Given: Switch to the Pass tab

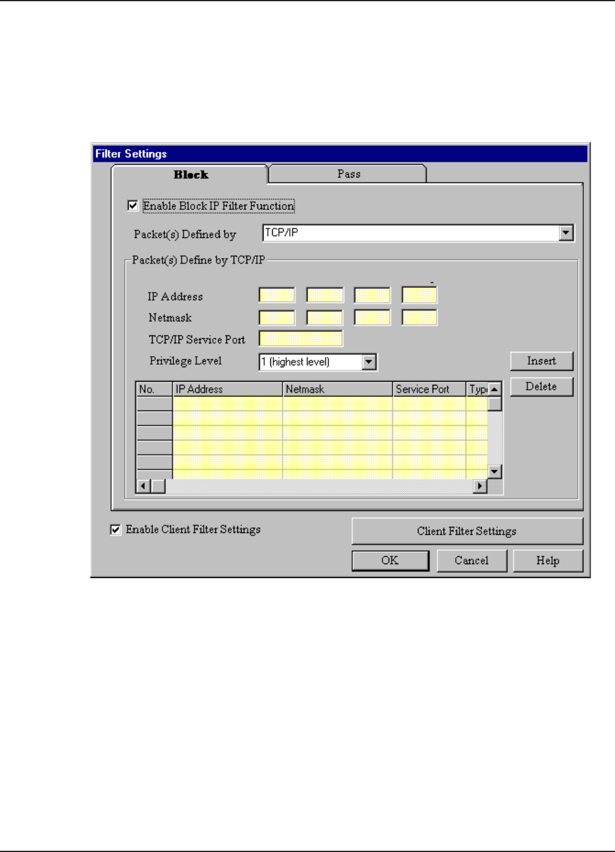Looking at the screenshot, I should [348, 174].
